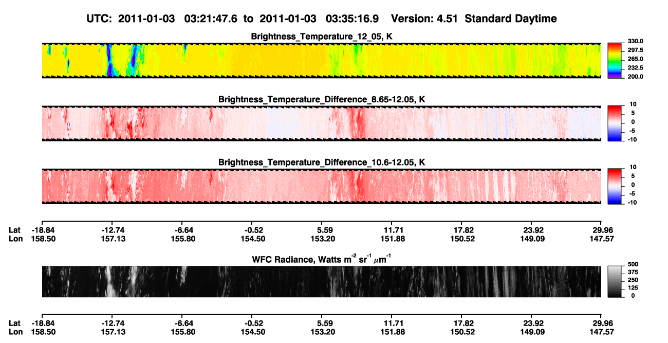
Task: Click the Brightness_Temperature_Difference_10.6-12.05 title
Action: click(x=322, y=163)
